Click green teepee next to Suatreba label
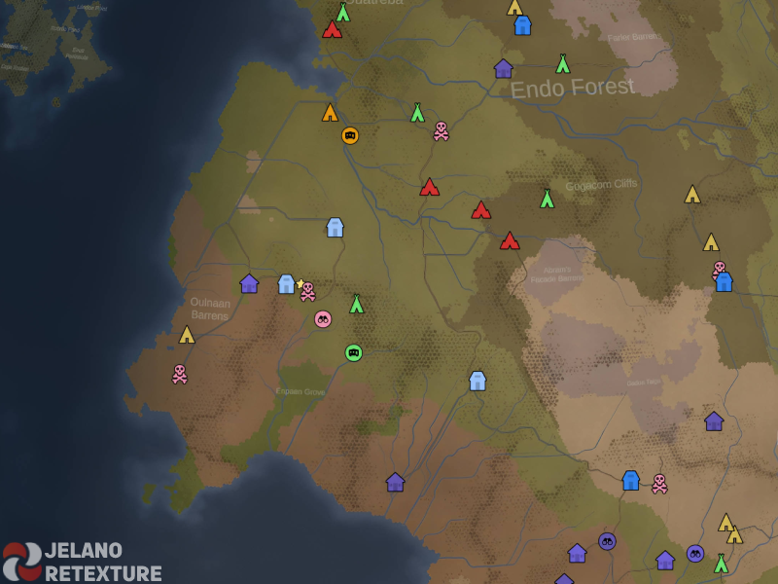The width and height of the screenshot is (778, 584). (x=343, y=13)
